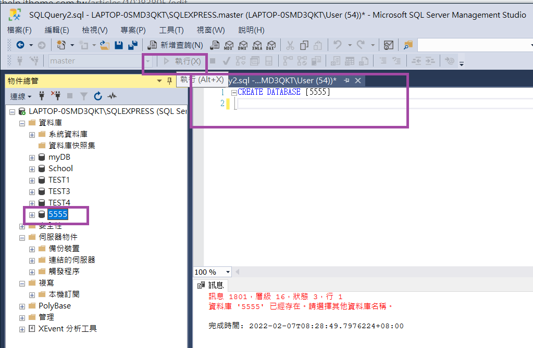Screen dimensions: 533x348
Task: Expand the 5555 database node
Action: pyautogui.click(x=32, y=215)
